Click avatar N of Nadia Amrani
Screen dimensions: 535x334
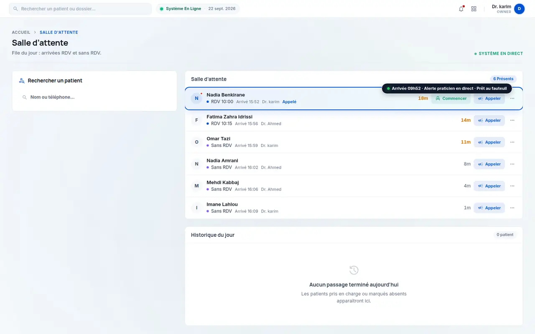[196, 164]
